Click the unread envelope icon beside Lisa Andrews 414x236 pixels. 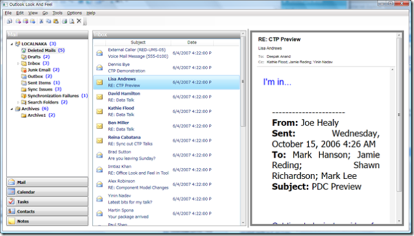point(100,82)
